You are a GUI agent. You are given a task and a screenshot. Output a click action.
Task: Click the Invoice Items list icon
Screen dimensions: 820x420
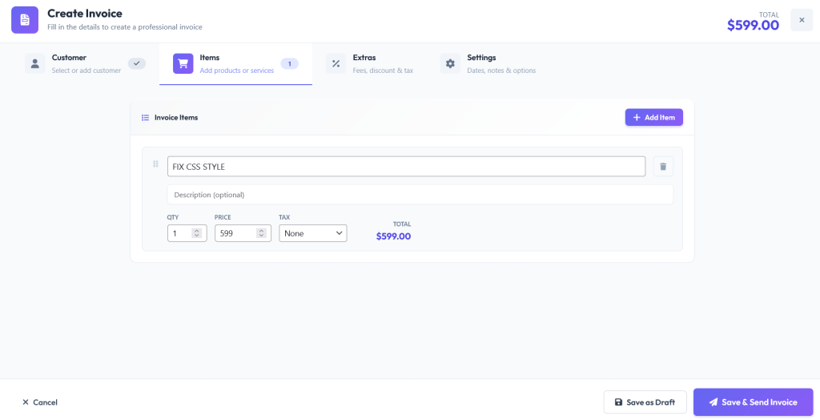pyautogui.click(x=146, y=117)
